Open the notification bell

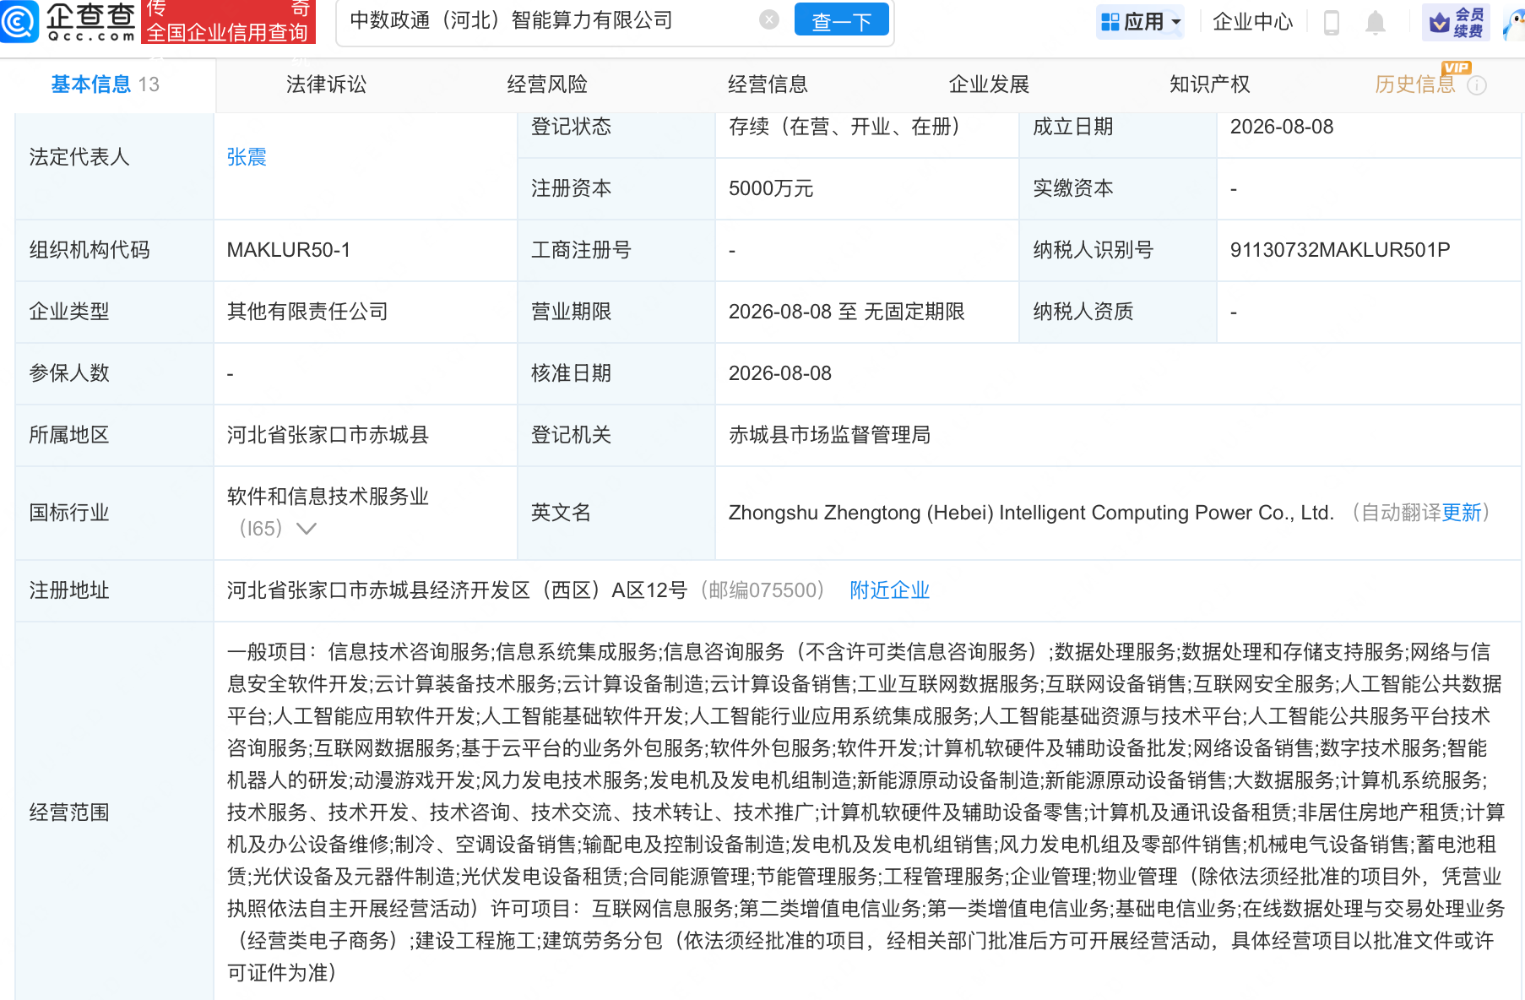coord(1375,23)
